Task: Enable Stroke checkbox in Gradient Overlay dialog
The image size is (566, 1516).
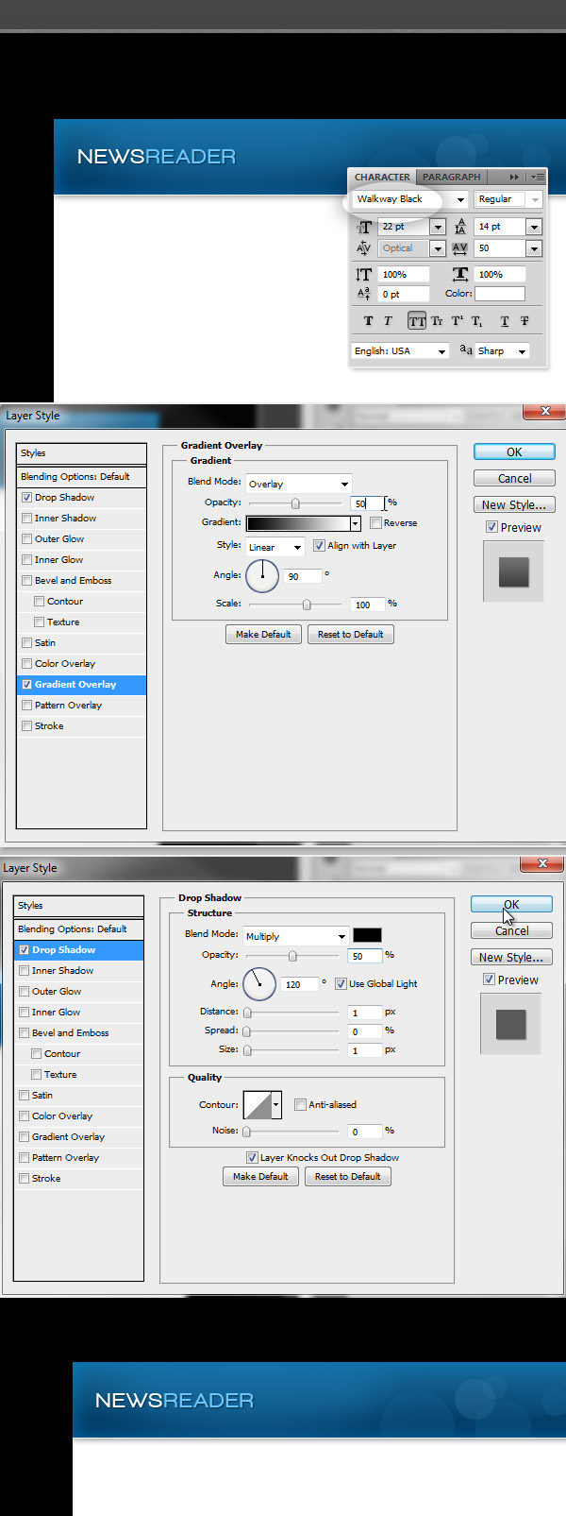Action: coord(27,725)
